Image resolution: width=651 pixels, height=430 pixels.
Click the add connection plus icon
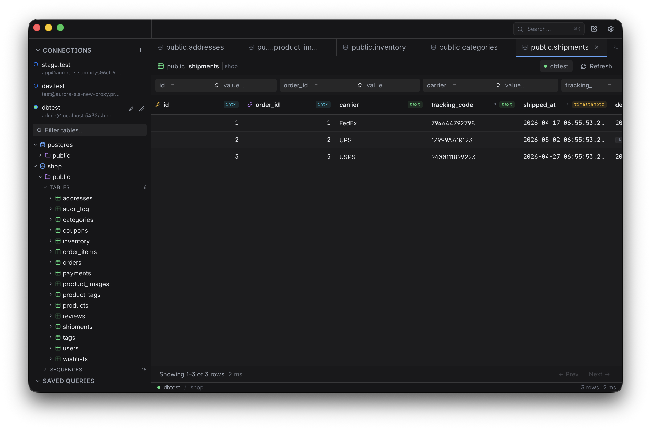[140, 50]
